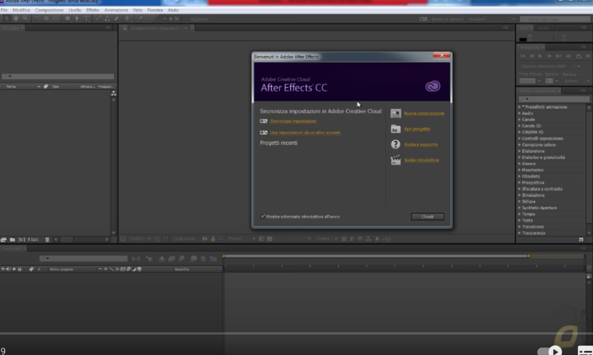Select the Clone Stamp tool
Image resolution: width=593 pixels, height=355 pixels.
pos(107,19)
